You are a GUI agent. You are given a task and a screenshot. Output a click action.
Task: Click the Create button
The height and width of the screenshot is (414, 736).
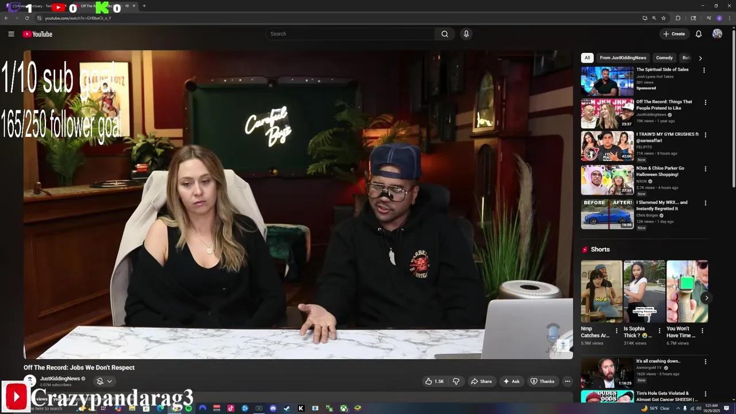pos(674,34)
